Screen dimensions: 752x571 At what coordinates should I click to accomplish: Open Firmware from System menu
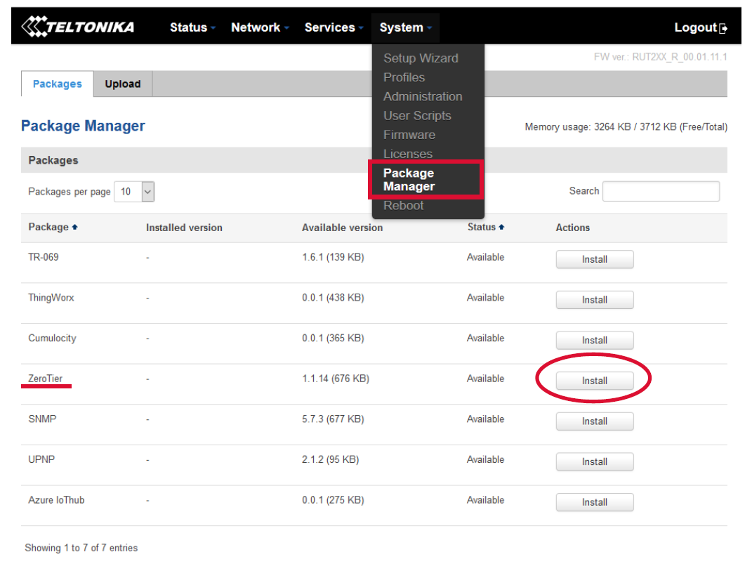(409, 135)
